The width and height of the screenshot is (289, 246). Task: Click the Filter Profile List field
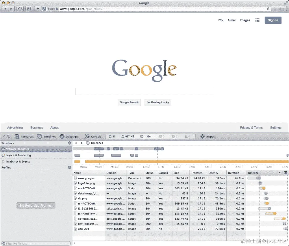[x=36, y=243]
